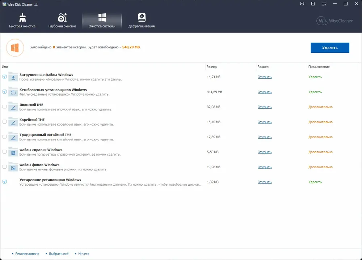Click the Японский IME folder icon
362x260 pixels.
pos(13,107)
